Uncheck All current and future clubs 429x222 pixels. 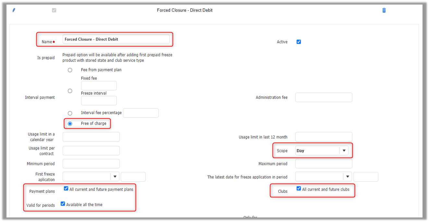coord(299,189)
